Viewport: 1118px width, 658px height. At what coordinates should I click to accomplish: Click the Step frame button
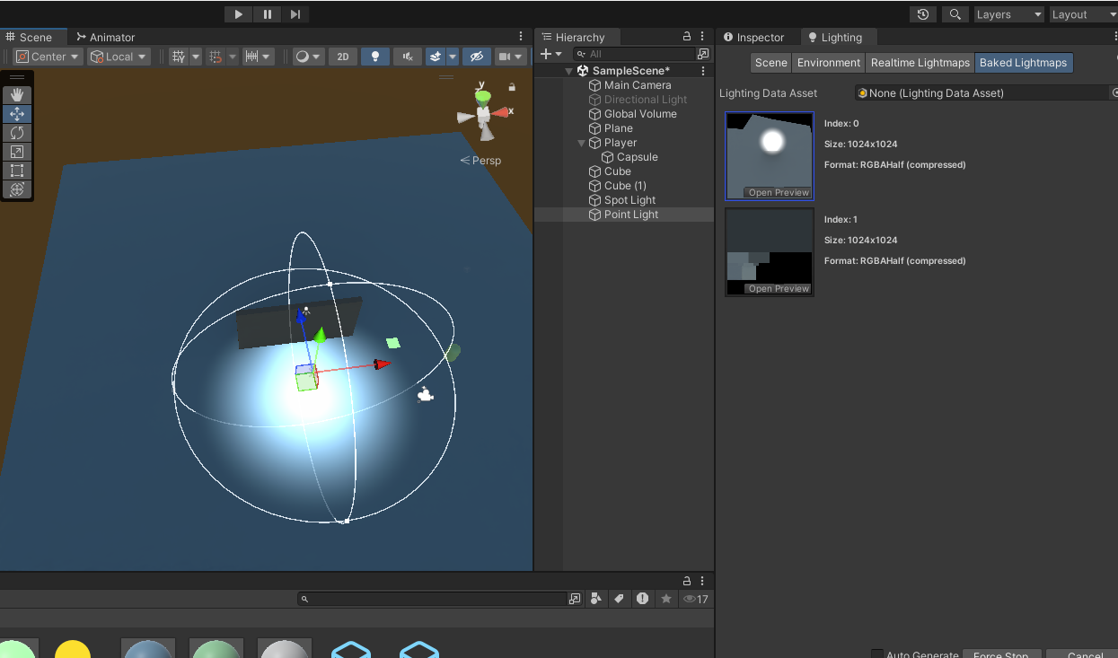[295, 13]
